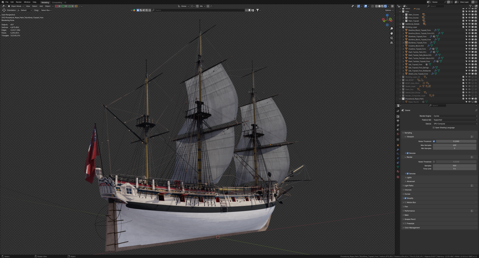Toggle Render Noise Threshold checkbox
Viewport: 479px width, 258px height.
click(434, 162)
